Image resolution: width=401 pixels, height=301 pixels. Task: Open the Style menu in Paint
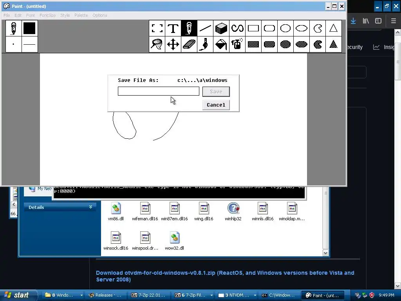point(65,15)
